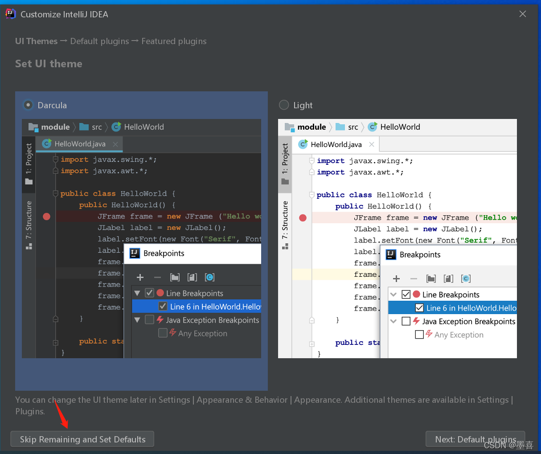Click group by class icon in Light preview
Viewport: 541px width, 454px height.
pos(466,278)
